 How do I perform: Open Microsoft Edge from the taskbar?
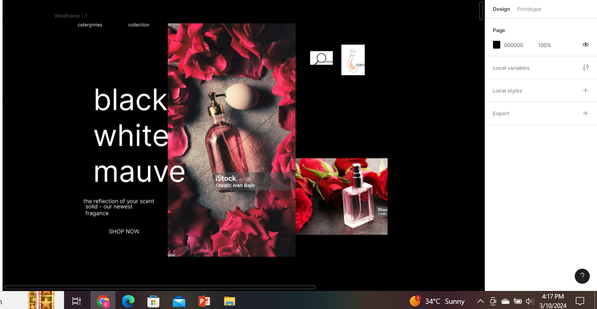tap(128, 301)
